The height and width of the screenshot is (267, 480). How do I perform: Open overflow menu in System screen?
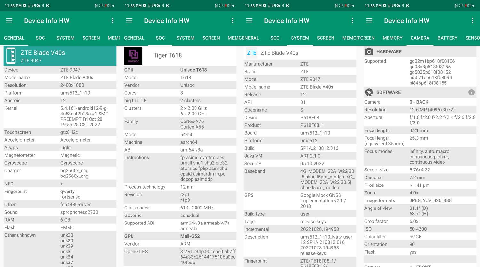[x=352, y=20]
